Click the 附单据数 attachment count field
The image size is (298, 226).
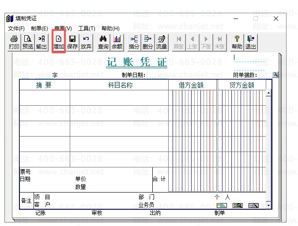(265, 75)
